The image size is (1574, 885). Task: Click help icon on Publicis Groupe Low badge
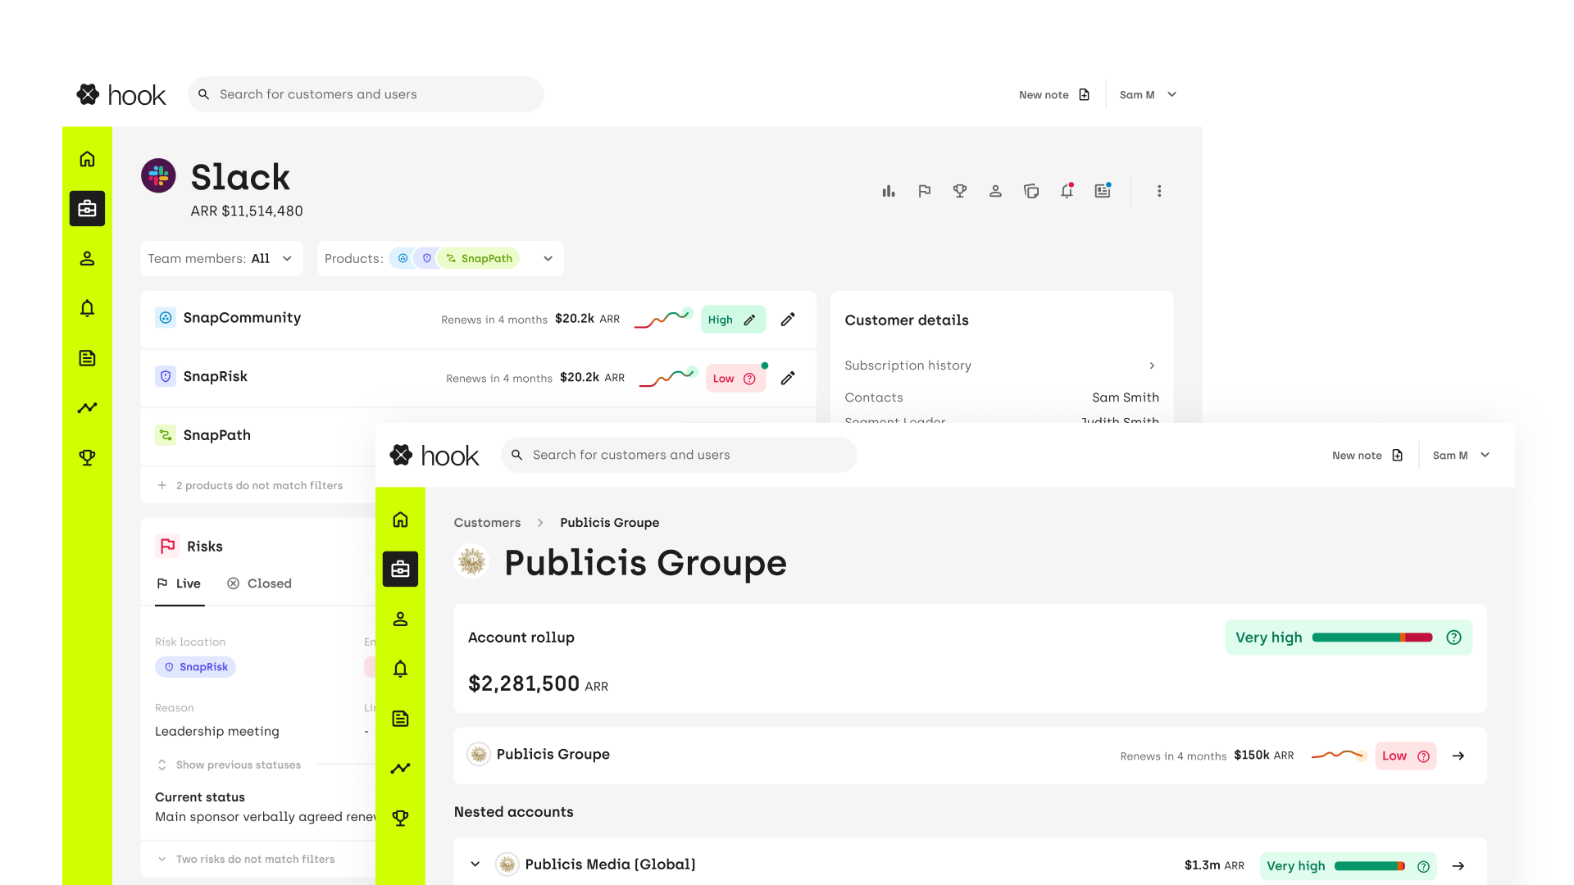1423,756
